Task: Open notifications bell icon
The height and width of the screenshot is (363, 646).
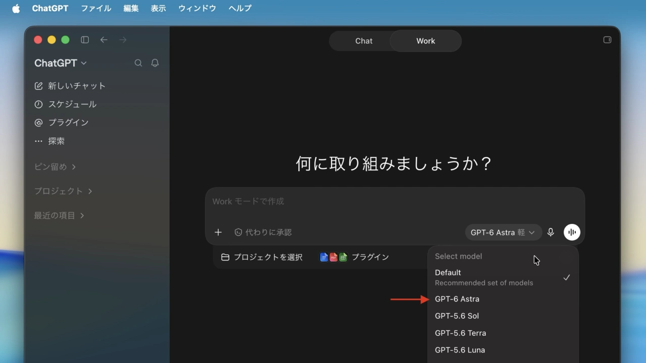Action: point(155,63)
